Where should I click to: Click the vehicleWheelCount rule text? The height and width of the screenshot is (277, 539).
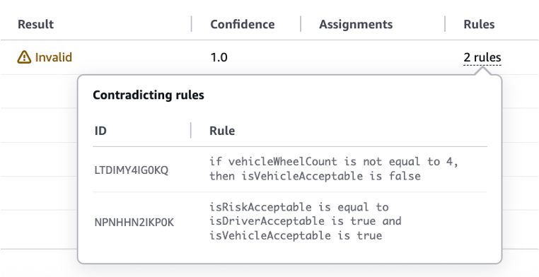[334, 169]
